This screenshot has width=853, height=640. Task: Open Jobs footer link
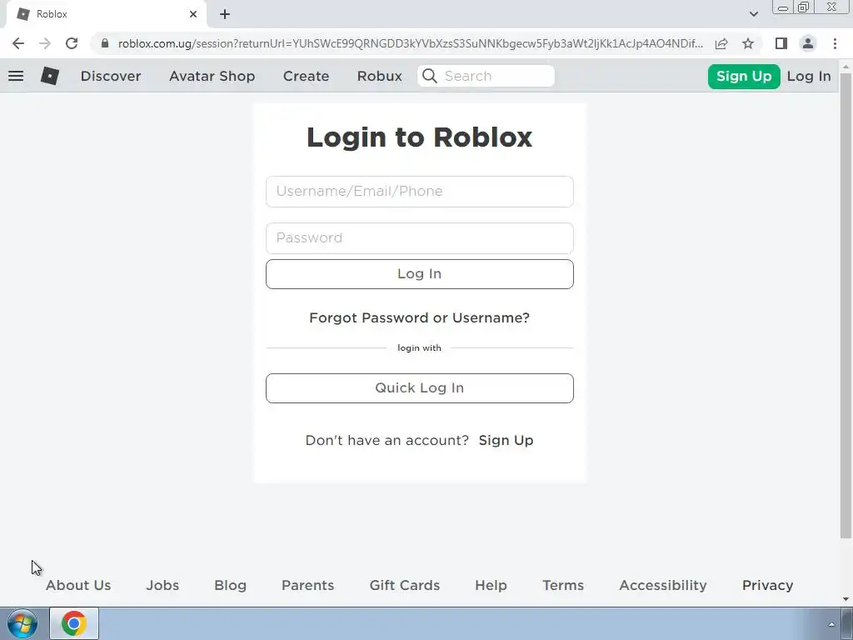coord(162,585)
